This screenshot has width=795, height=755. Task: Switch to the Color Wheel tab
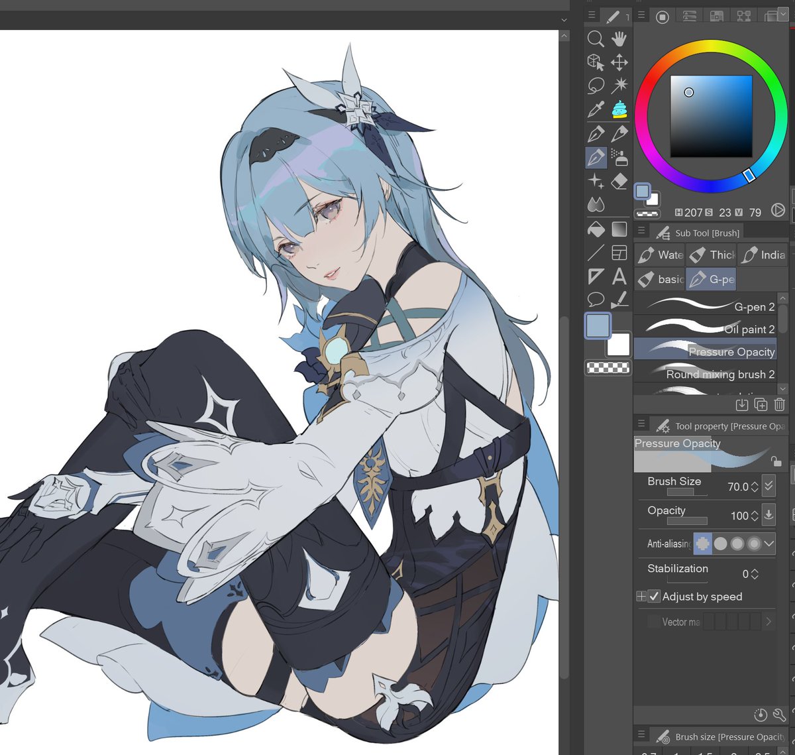[662, 17]
